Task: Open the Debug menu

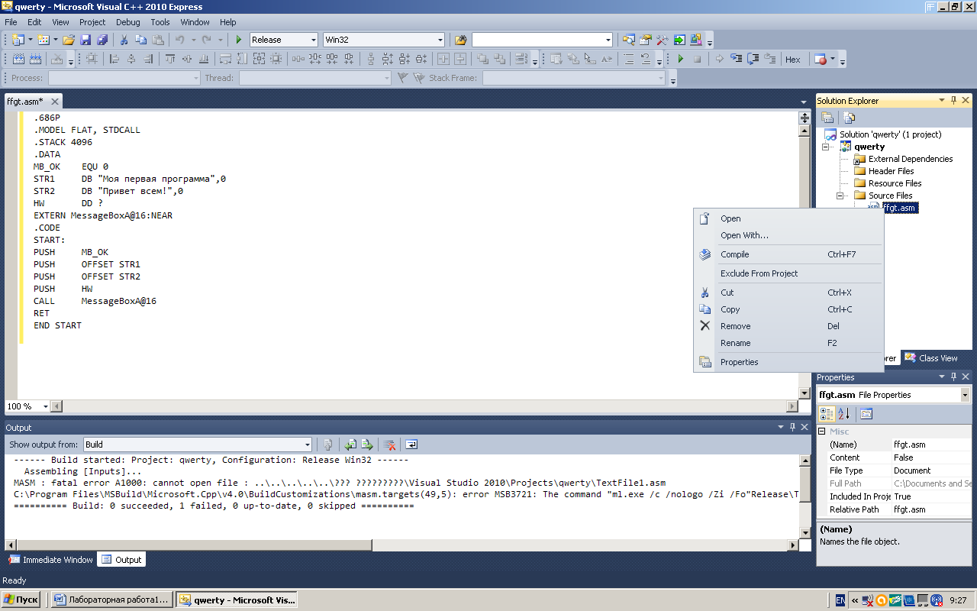Action: tap(128, 22)
